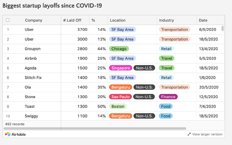The image size is (232, 145).
Task: Click the expand arrows icon for larger view
Action: click(x=189, y=134)
